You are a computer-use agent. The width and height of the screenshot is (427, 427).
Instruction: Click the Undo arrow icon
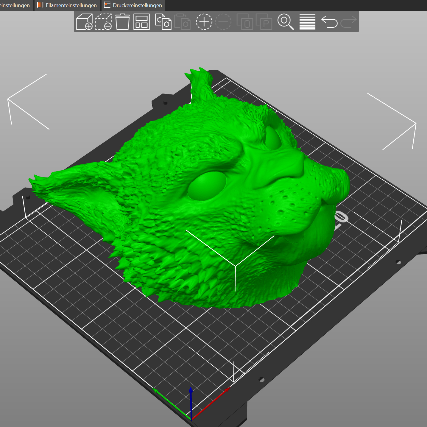[x=329, y=22]
